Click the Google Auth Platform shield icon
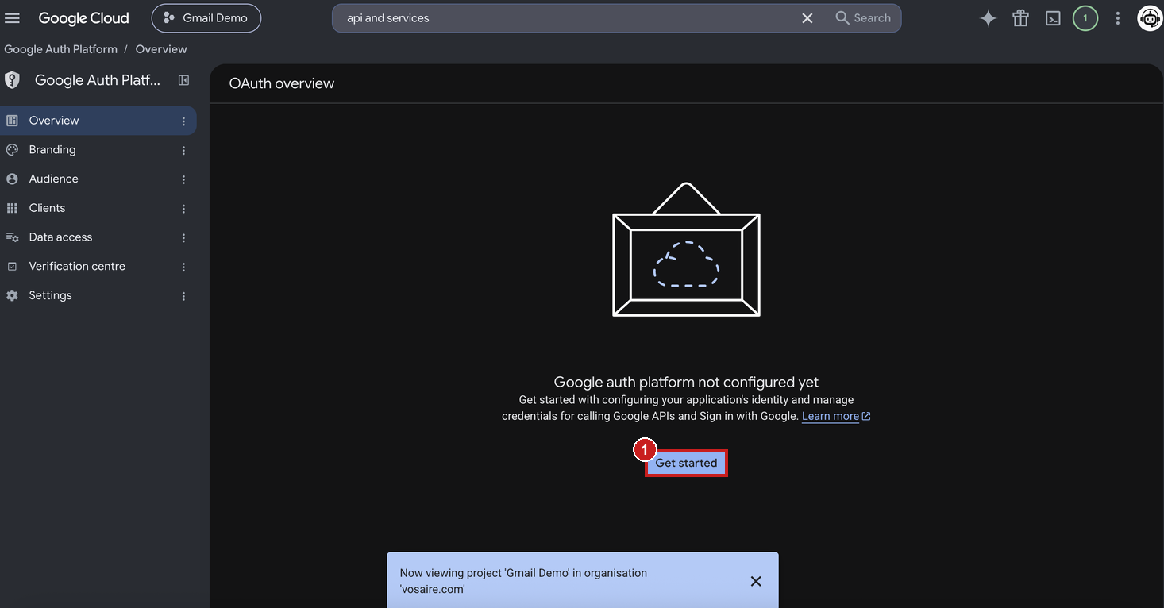Image resolution: width=1164 pixels, height=608 pixels. click(x=12, y=80)
